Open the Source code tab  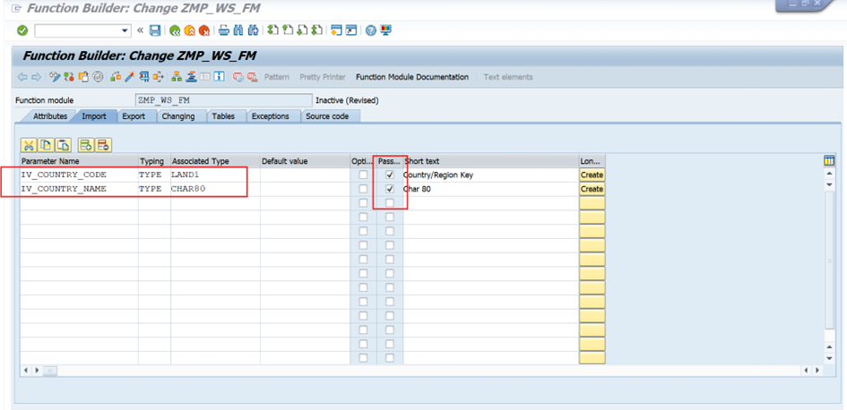(x=327, y=116)
